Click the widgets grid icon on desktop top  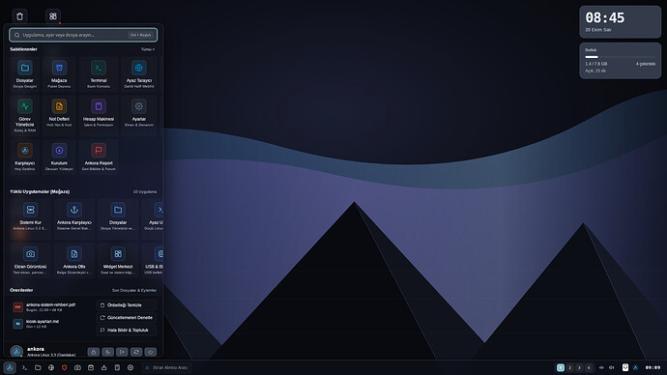[x=53, y=16]
